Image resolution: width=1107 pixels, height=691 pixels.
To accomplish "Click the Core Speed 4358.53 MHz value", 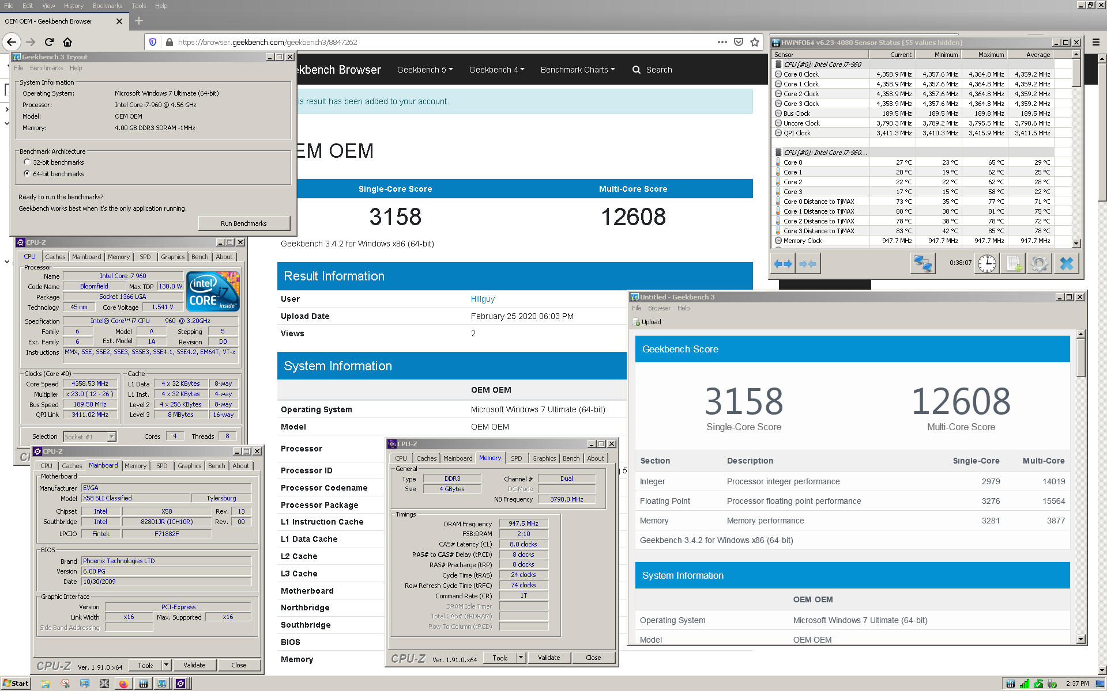I will [x=90, y=384].
